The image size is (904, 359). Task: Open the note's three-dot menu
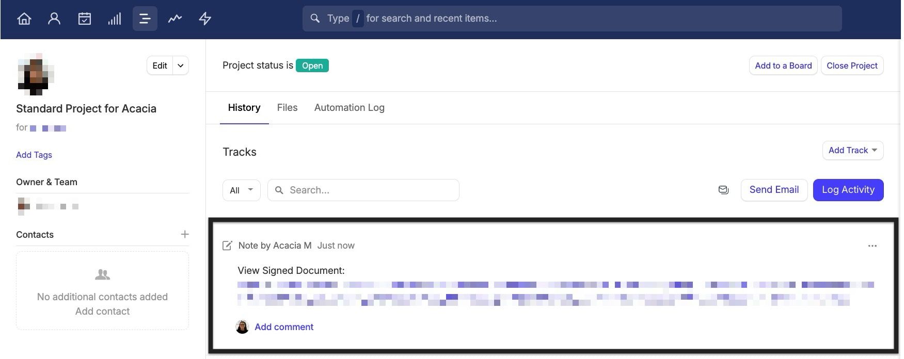873,246
